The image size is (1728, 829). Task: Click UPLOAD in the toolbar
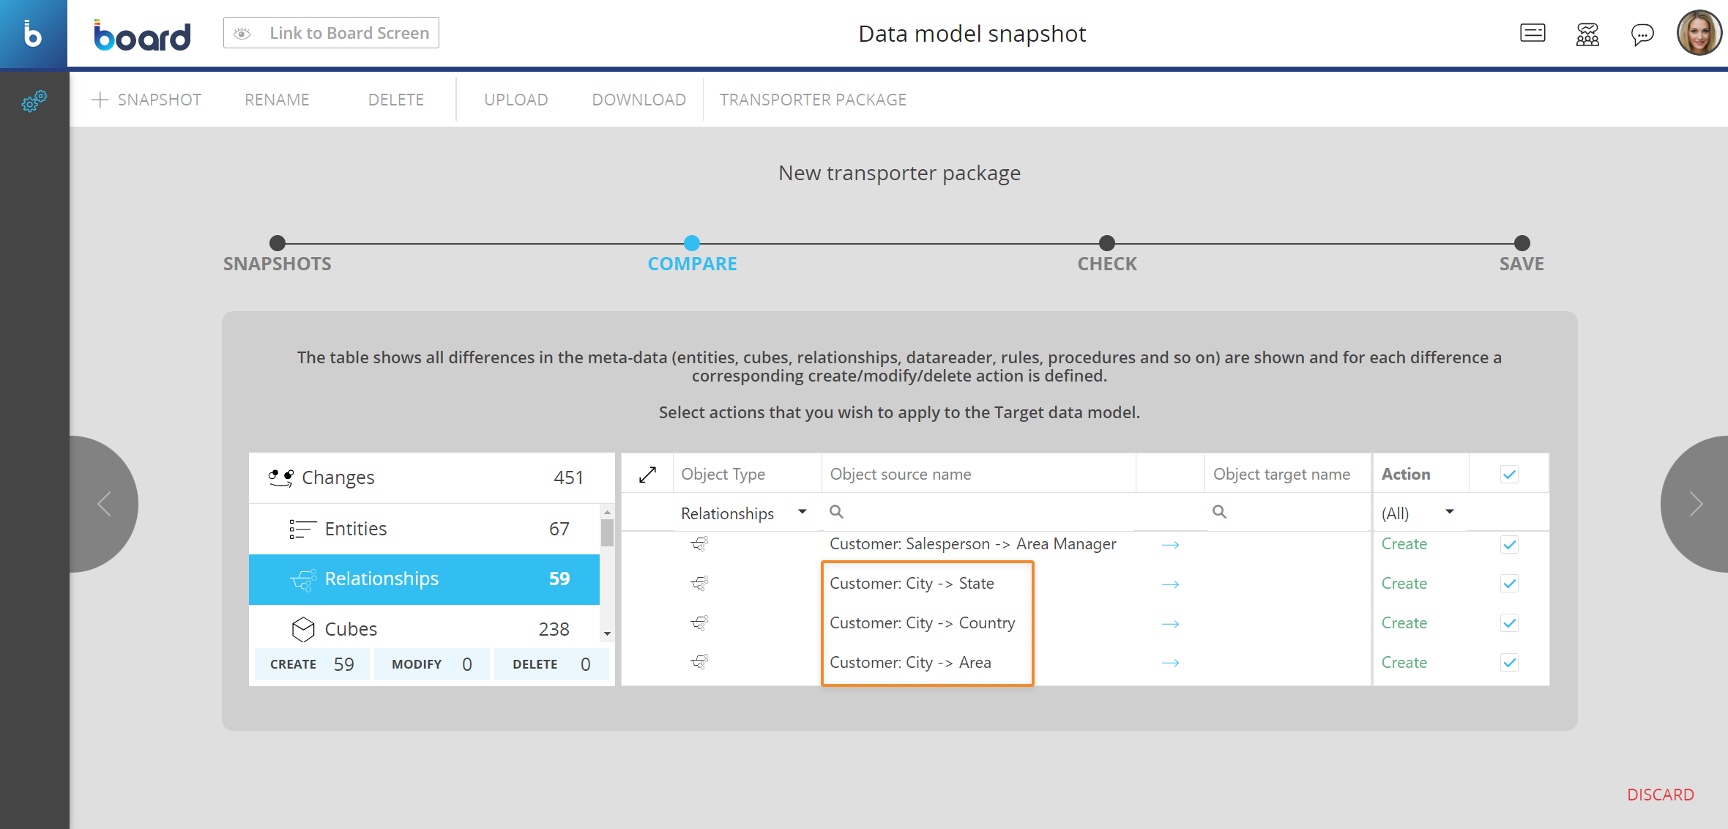coord(516,100)
